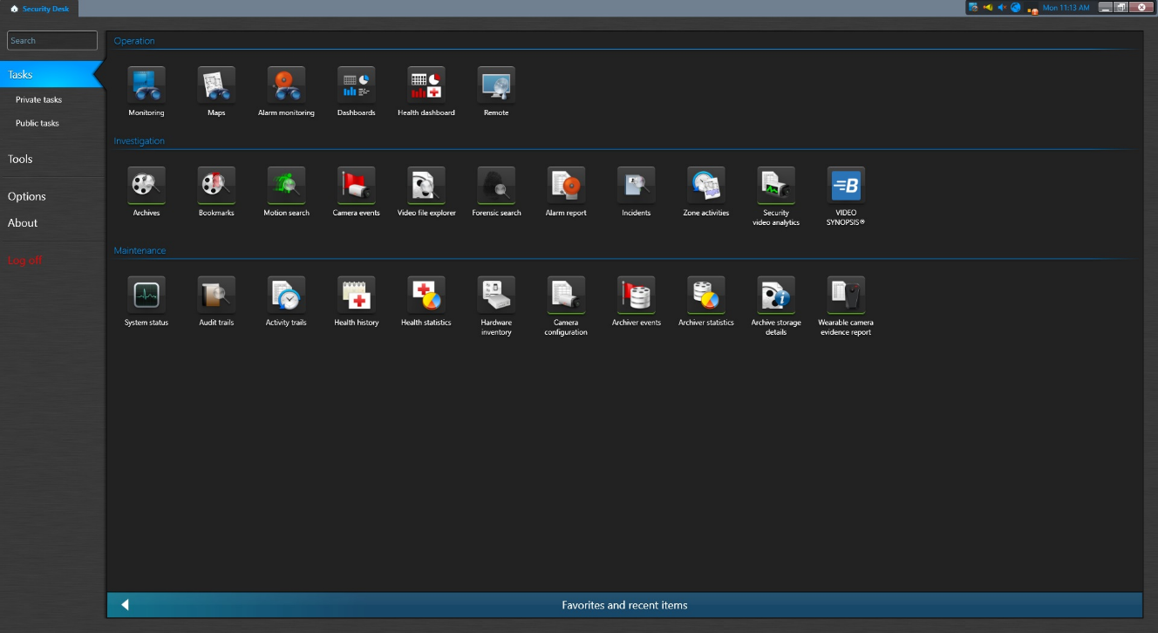Open the About page

tap(23, 223)
